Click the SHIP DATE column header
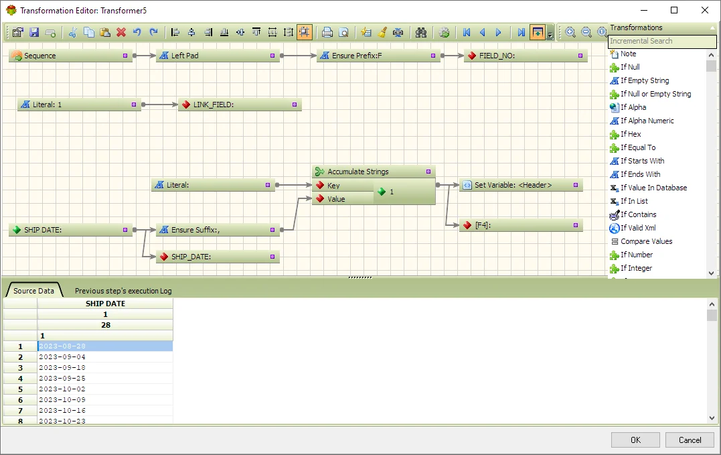 (x=105, y=304)
